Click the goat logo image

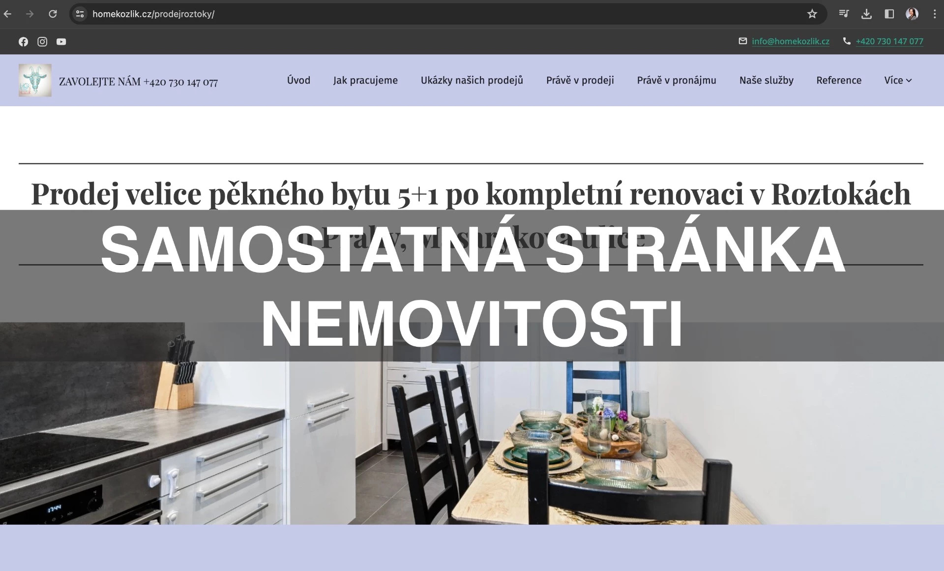coord(35,80)
